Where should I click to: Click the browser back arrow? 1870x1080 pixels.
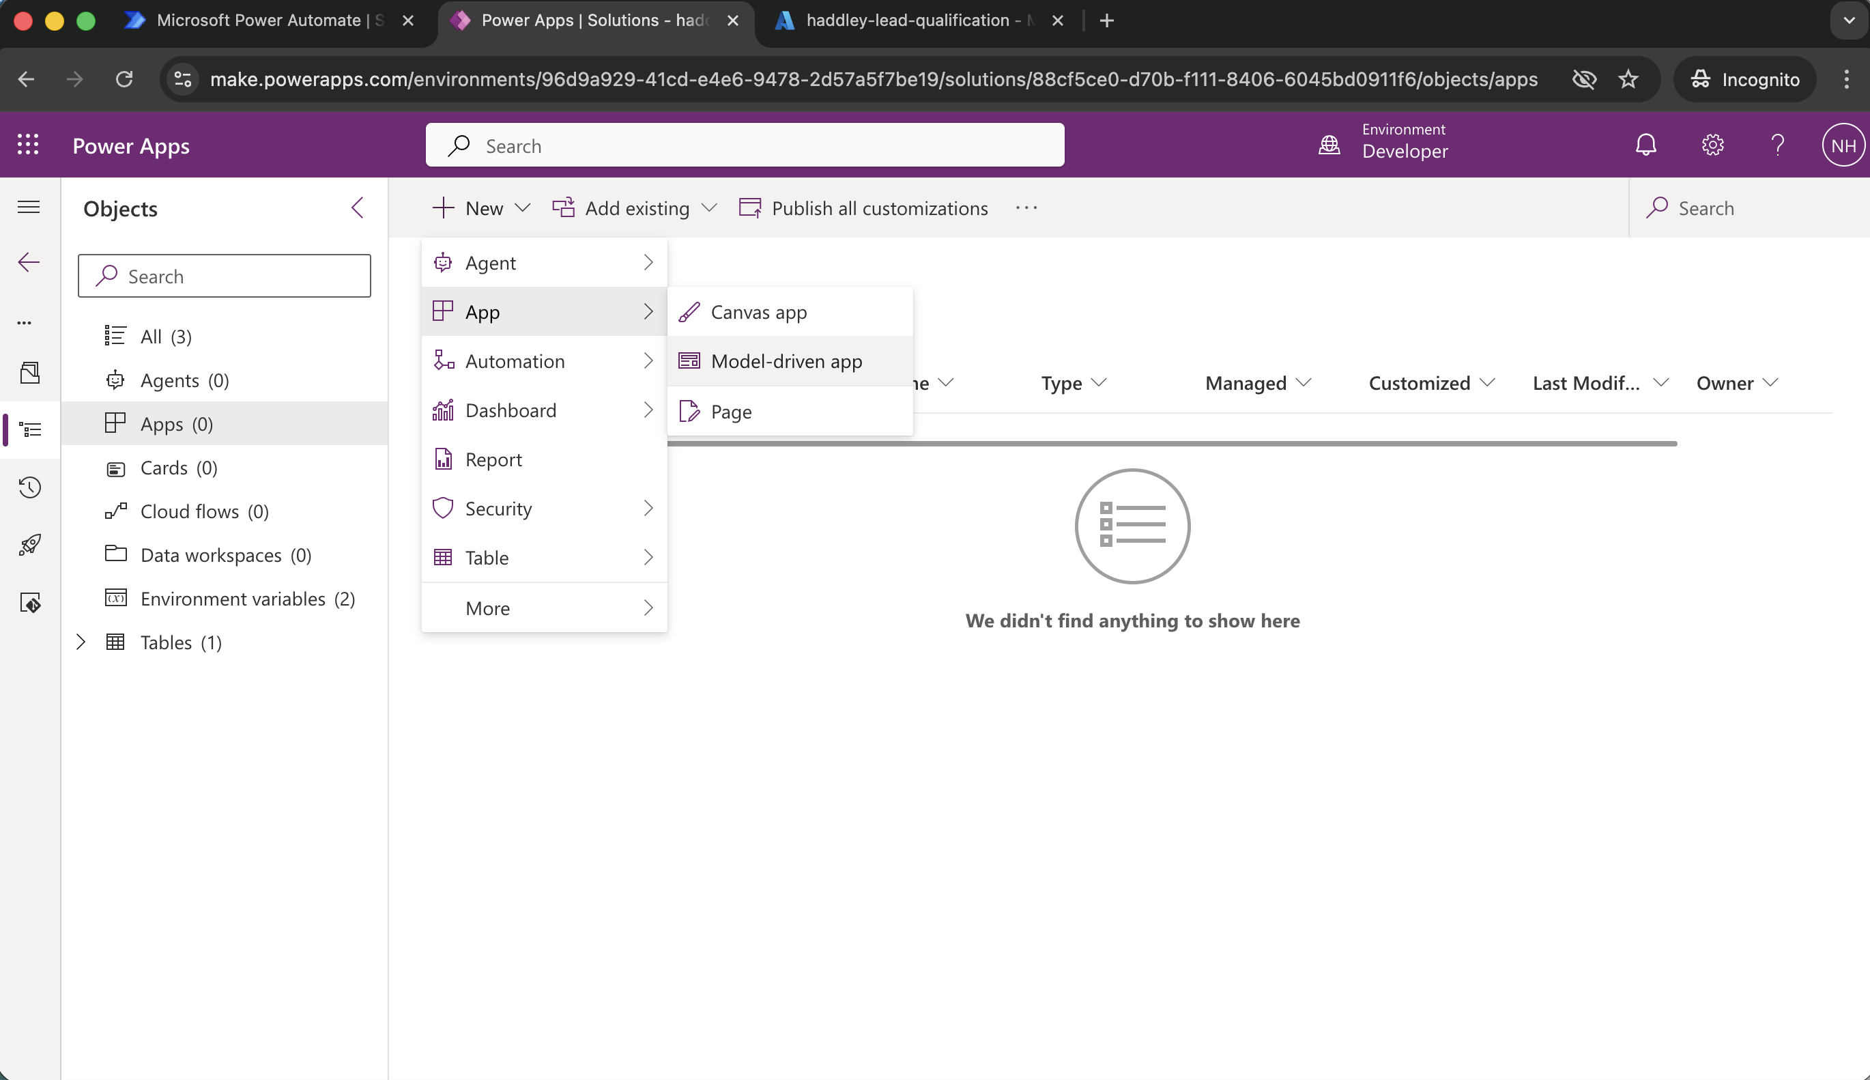tap(26, 79)
